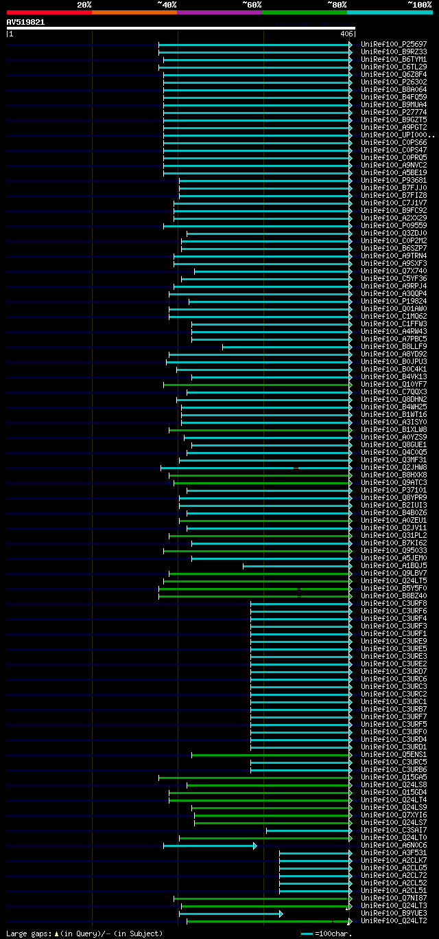Open hit UniRef100_P25697
Viewport: 439px width, 939px height.
pyautogui.click(x=394, y=45)
